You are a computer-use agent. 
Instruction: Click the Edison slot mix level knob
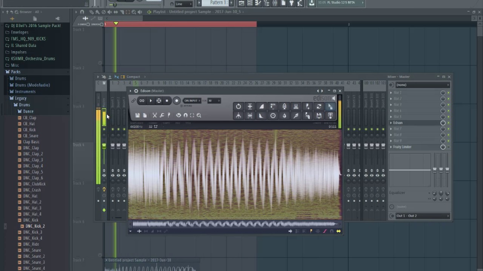[443, 123]
